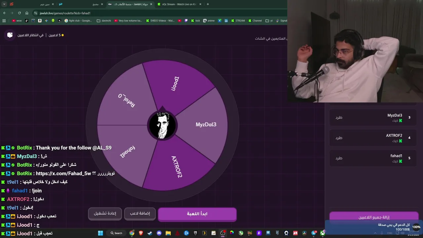The image size is (423, 238).
Task: Click the fahad1 wheel segment
Action: coord(128,152)
